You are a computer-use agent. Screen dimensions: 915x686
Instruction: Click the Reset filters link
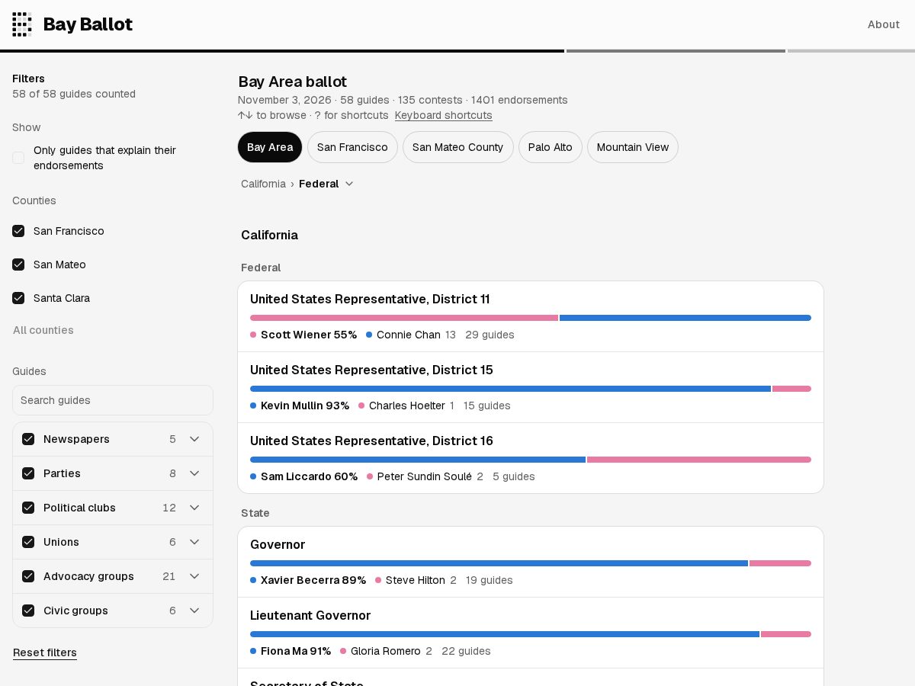pyautogui.click(x=45, y=652)
